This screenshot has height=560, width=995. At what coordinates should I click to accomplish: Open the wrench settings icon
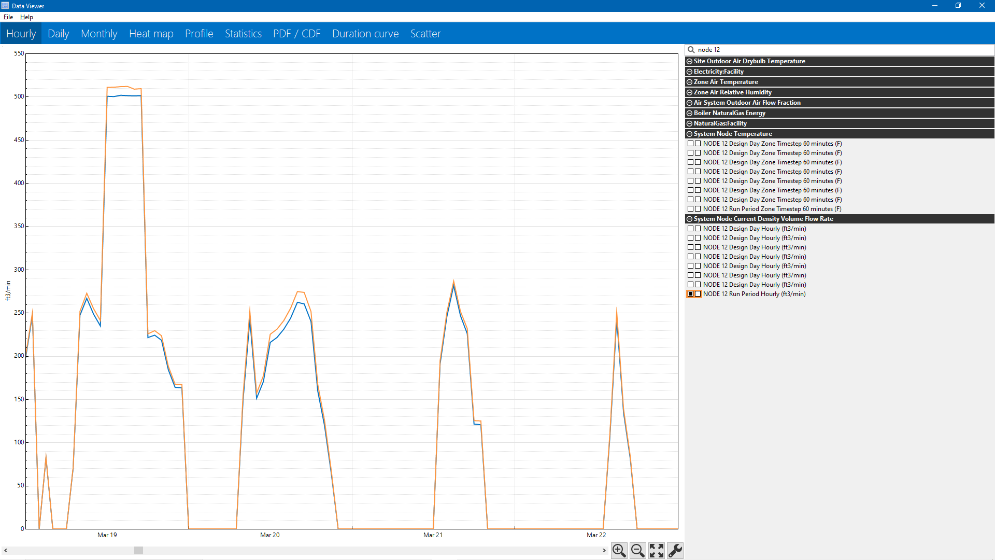[675, 550]
